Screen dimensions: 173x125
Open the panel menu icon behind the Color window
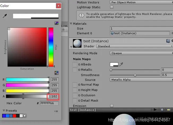(66, 26)
